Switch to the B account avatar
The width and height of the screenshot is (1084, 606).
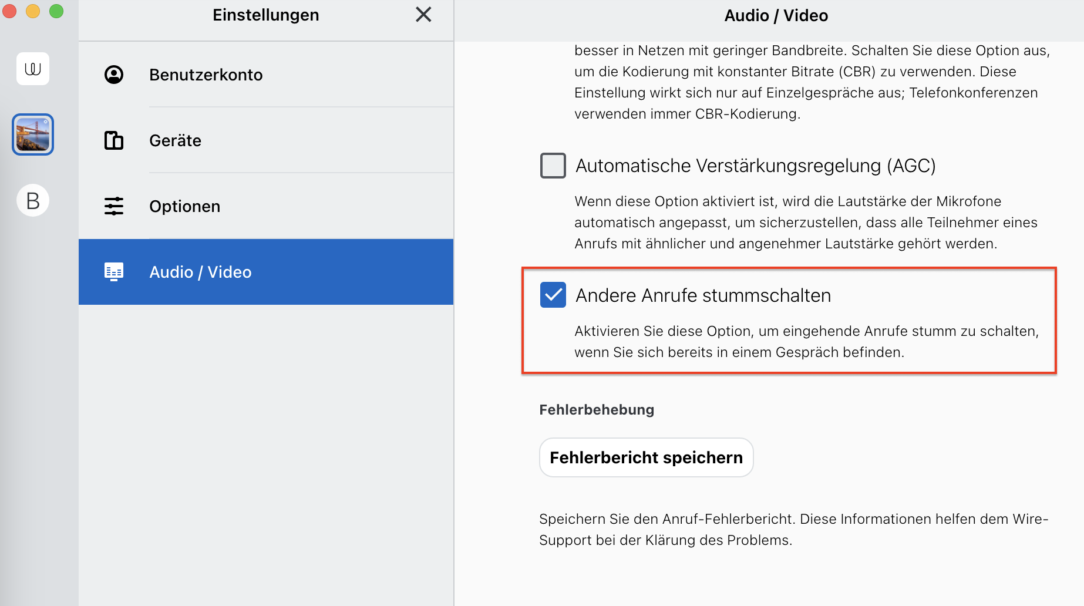pyautogui.click(x=33, y=200)
